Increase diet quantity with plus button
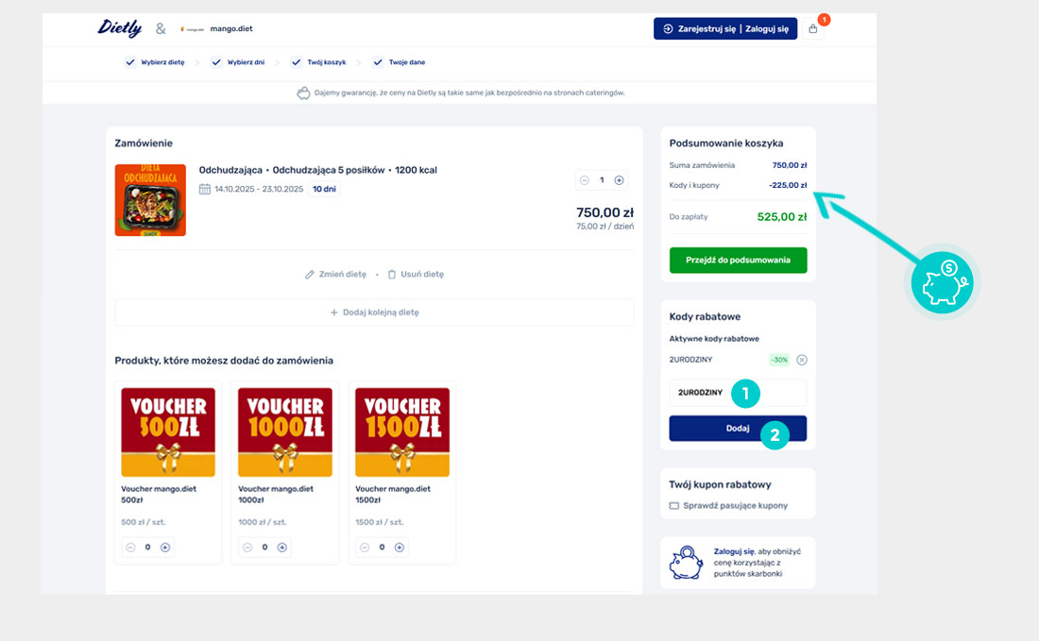This screenshot has width=1039, height=641. pyautogui.click(x=620, y=180)
